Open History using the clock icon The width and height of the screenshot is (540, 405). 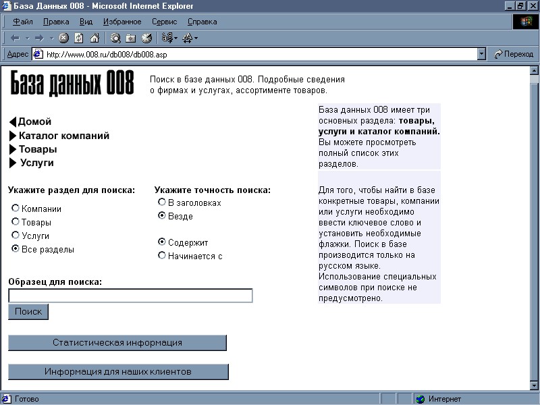click(x=146, y=38)
